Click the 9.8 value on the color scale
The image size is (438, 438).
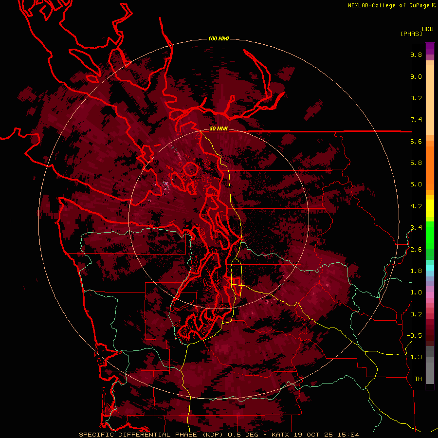pyautogui.click(x=416, y=55)
